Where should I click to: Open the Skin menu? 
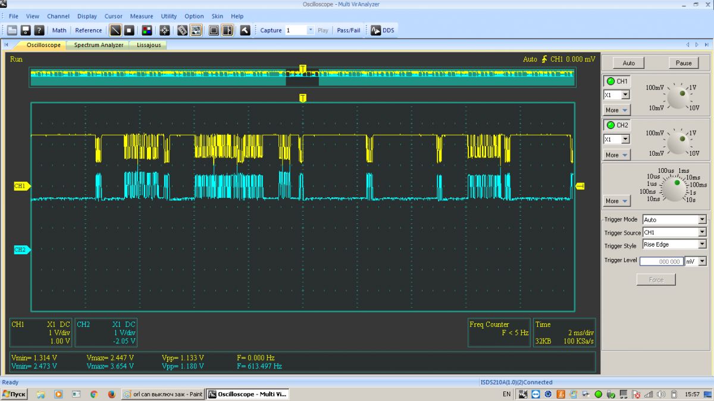[217, 16]
